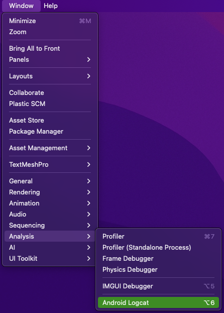Screen dimensions: 224x313
Task: Open the Collaborate window
Action: 50,92
